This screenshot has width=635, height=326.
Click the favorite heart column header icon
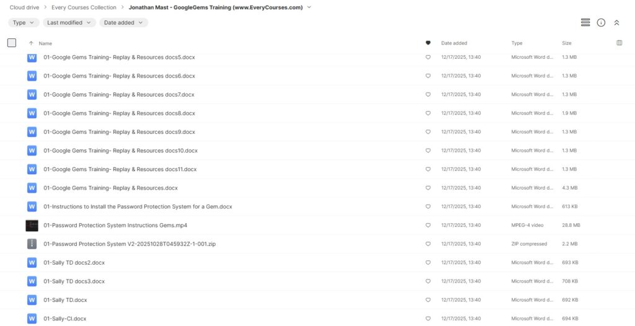coord(428,43)
